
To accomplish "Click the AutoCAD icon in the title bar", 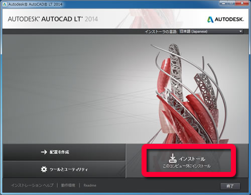I will (x=5, y=5).
